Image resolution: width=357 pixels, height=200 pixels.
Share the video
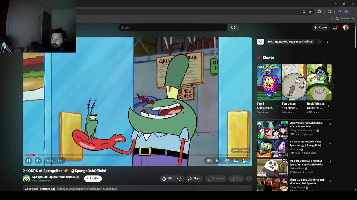coord(194,179)
